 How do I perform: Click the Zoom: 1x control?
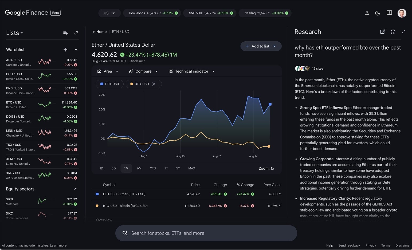tap(266, 168)
